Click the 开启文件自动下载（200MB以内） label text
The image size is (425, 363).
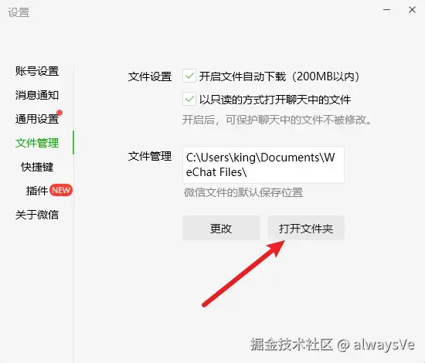coord(279,76)
